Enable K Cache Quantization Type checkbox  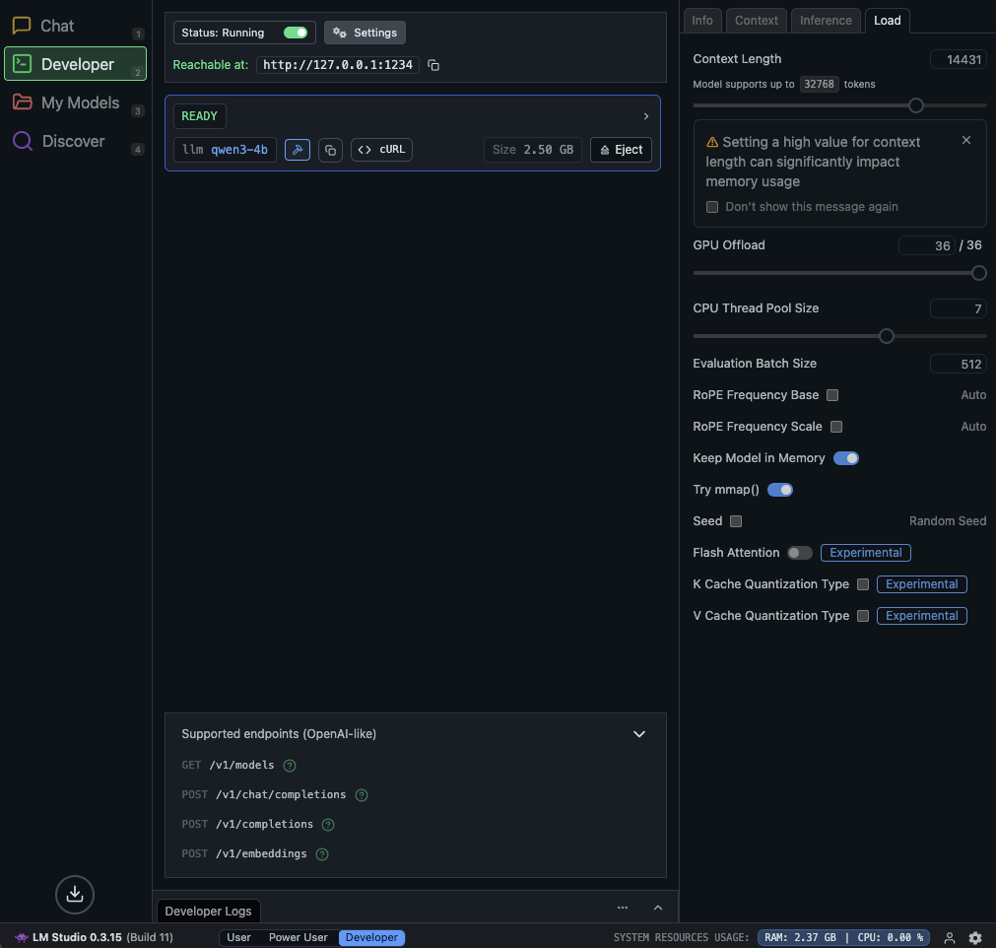point(863,584)
